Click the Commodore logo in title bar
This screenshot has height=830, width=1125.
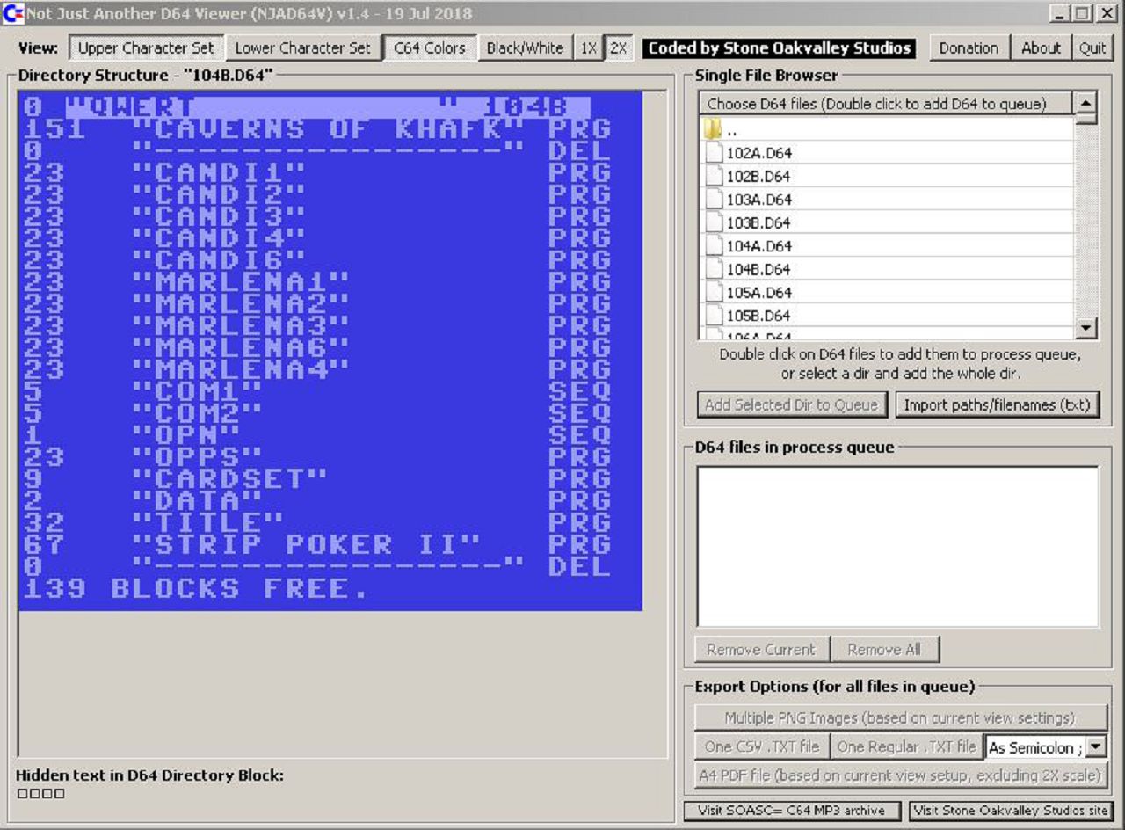(12, 13)
